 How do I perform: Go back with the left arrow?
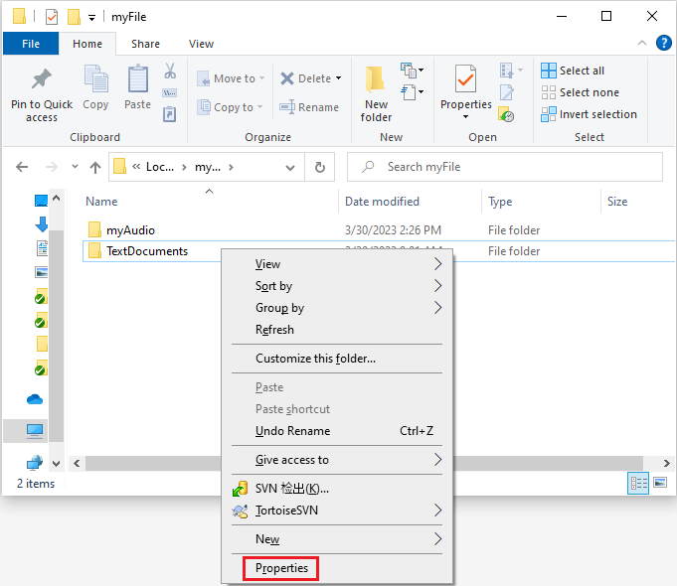coord(22,167)
